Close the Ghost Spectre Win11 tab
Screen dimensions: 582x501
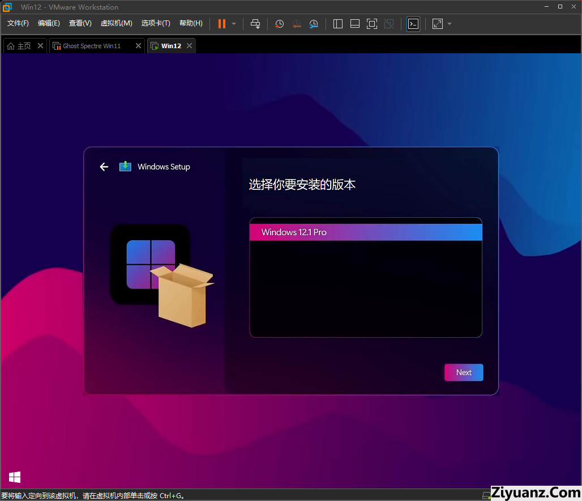click(138, 46)
